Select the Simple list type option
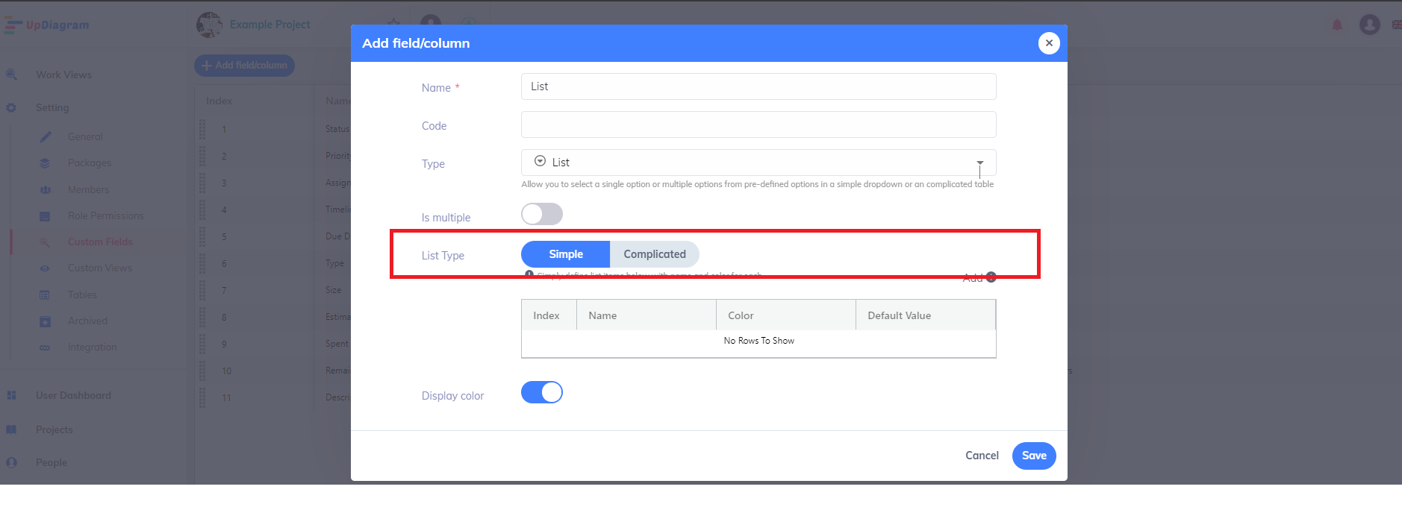The width and height of the screenshot is (1402, 507). (x=565, y=254)
